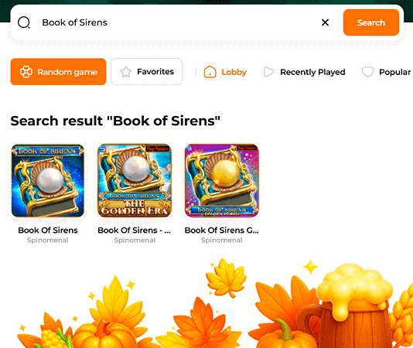The height and width of the screenshot is (348, 413).
Task: Switch to the Recently Played tab
Action: [x=304, y=72]
